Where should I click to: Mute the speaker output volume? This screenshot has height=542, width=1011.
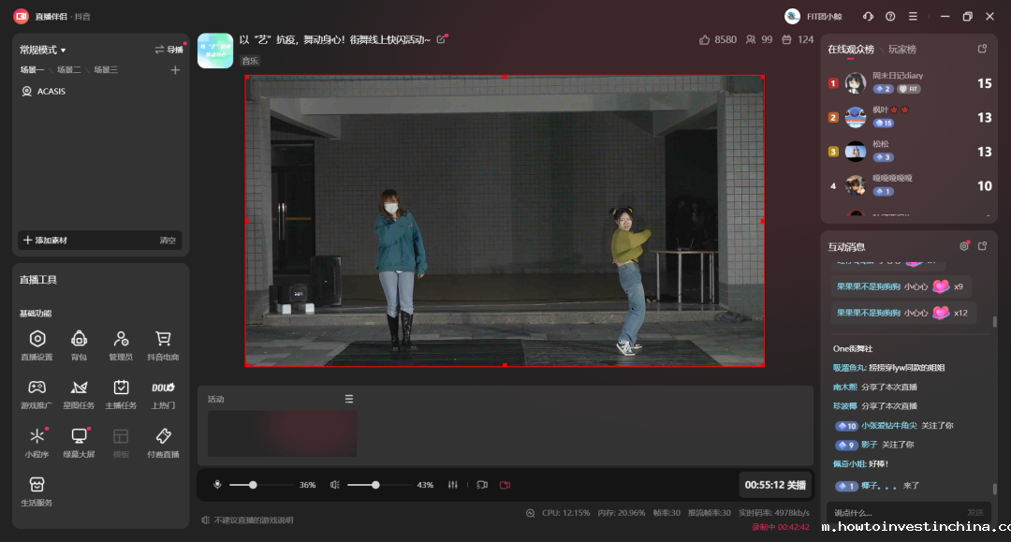(335, 485)
